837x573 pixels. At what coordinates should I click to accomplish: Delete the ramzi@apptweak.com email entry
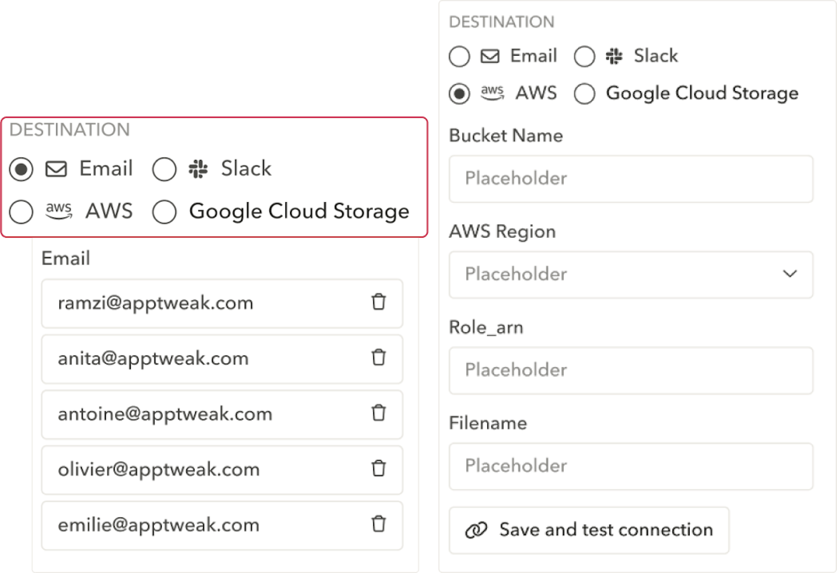coord(378,303)
